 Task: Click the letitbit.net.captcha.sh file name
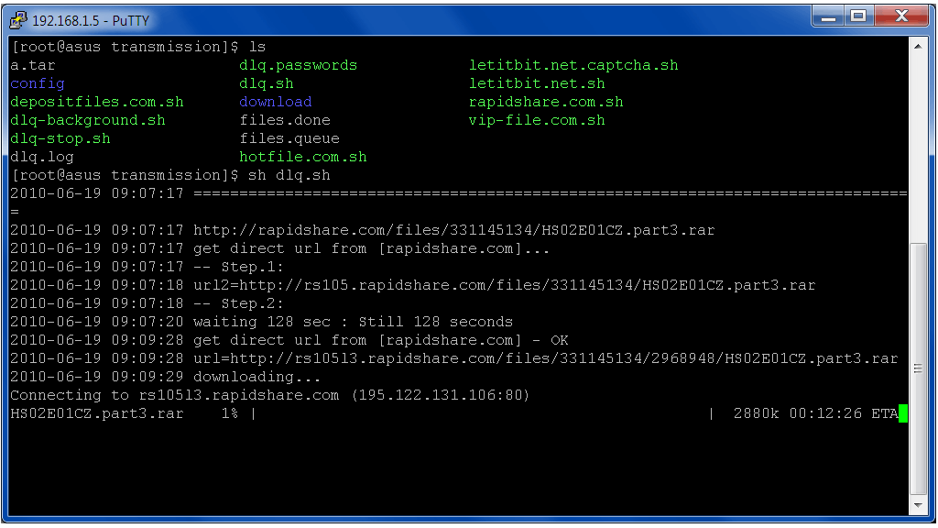pos(573,65)
